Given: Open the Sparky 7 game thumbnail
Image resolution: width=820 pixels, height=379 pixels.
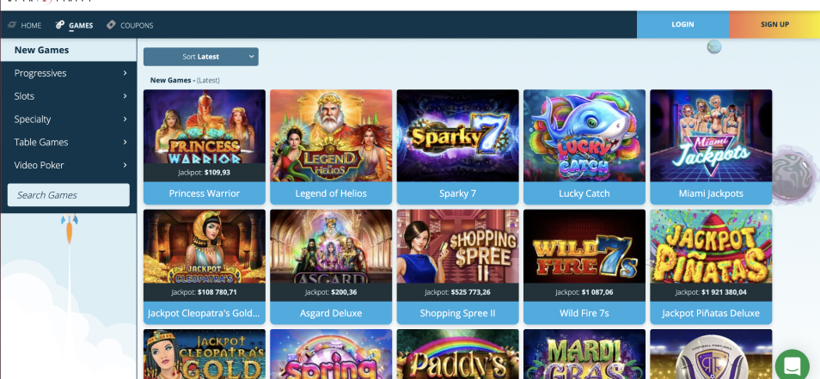Looking at the screenshot, I should [x=457, y=136].
